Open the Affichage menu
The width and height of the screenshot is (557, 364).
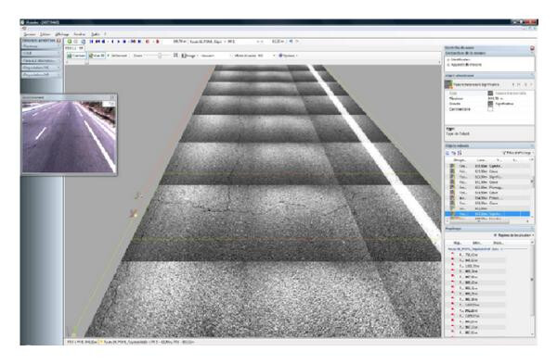[62, 34]
